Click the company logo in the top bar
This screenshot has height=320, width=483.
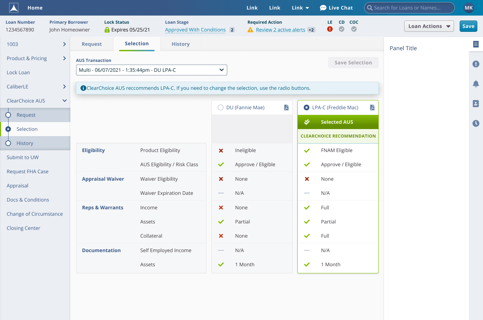tap(14, 8)
